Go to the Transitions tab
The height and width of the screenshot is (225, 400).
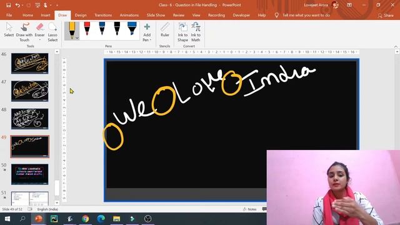pyautogui.click(x=103, y=15)
